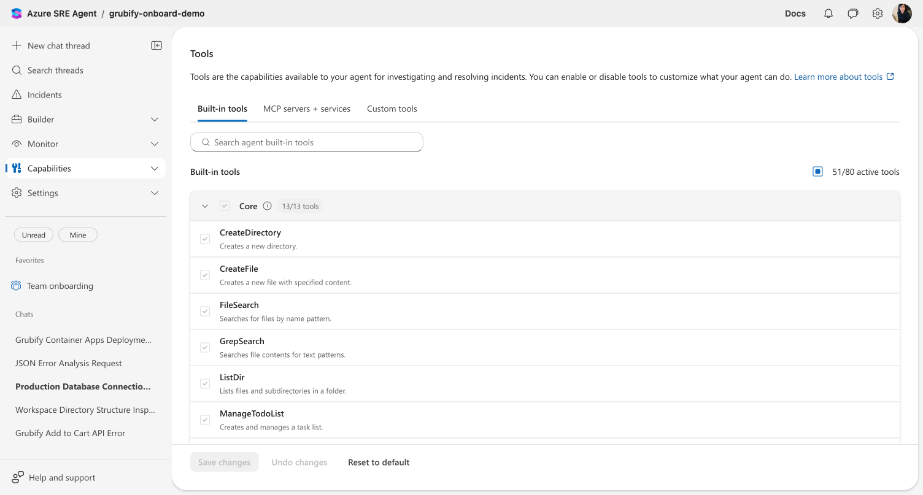Viewport: 923px width, 495px height.
Task: Open the settings gear in top bar
Action: pos(878,13)
